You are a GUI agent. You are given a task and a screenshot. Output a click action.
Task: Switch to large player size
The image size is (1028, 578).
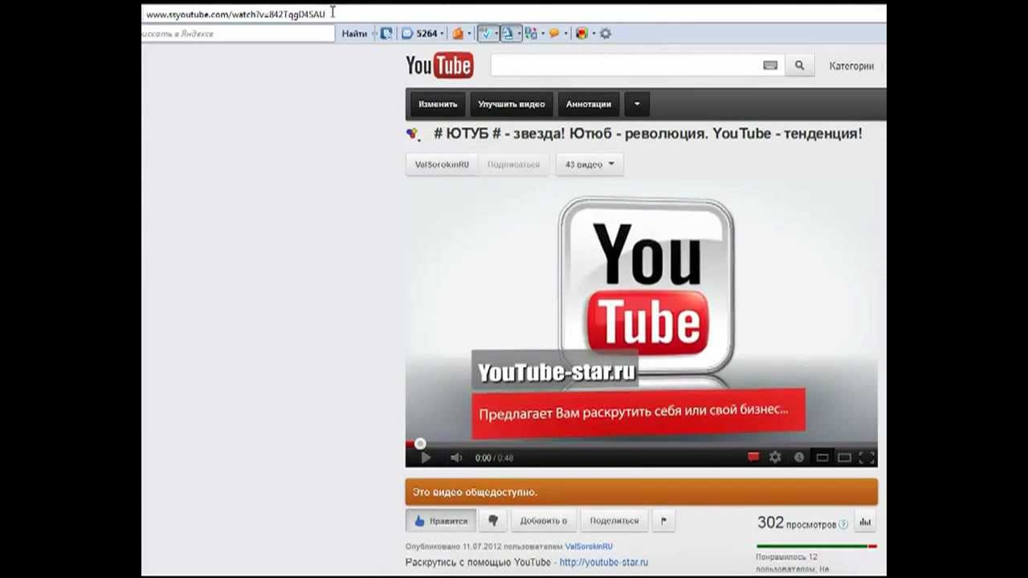(x=844, y=458)
